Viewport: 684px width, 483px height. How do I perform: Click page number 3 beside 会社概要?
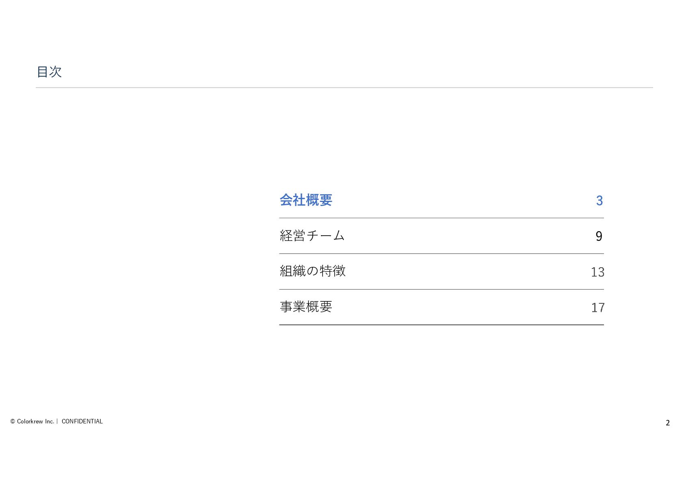(x=599, y=200)
